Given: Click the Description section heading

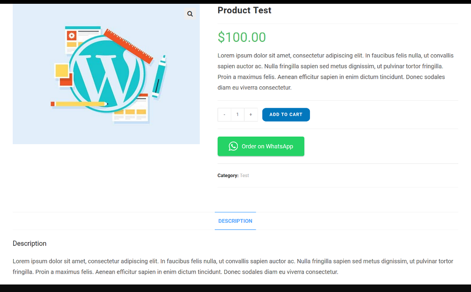Looking at the screenshot, I should pos(30,243).
